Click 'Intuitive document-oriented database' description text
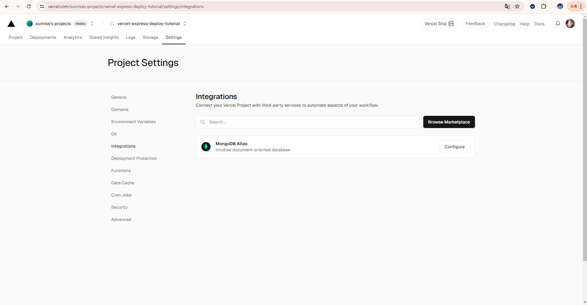587x305 pixels. tap(253, 150)
